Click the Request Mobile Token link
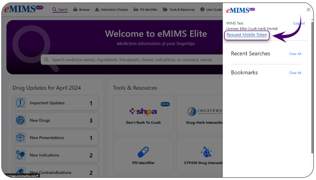The width and height of the screenshot is (316, 180). point(247,34)
